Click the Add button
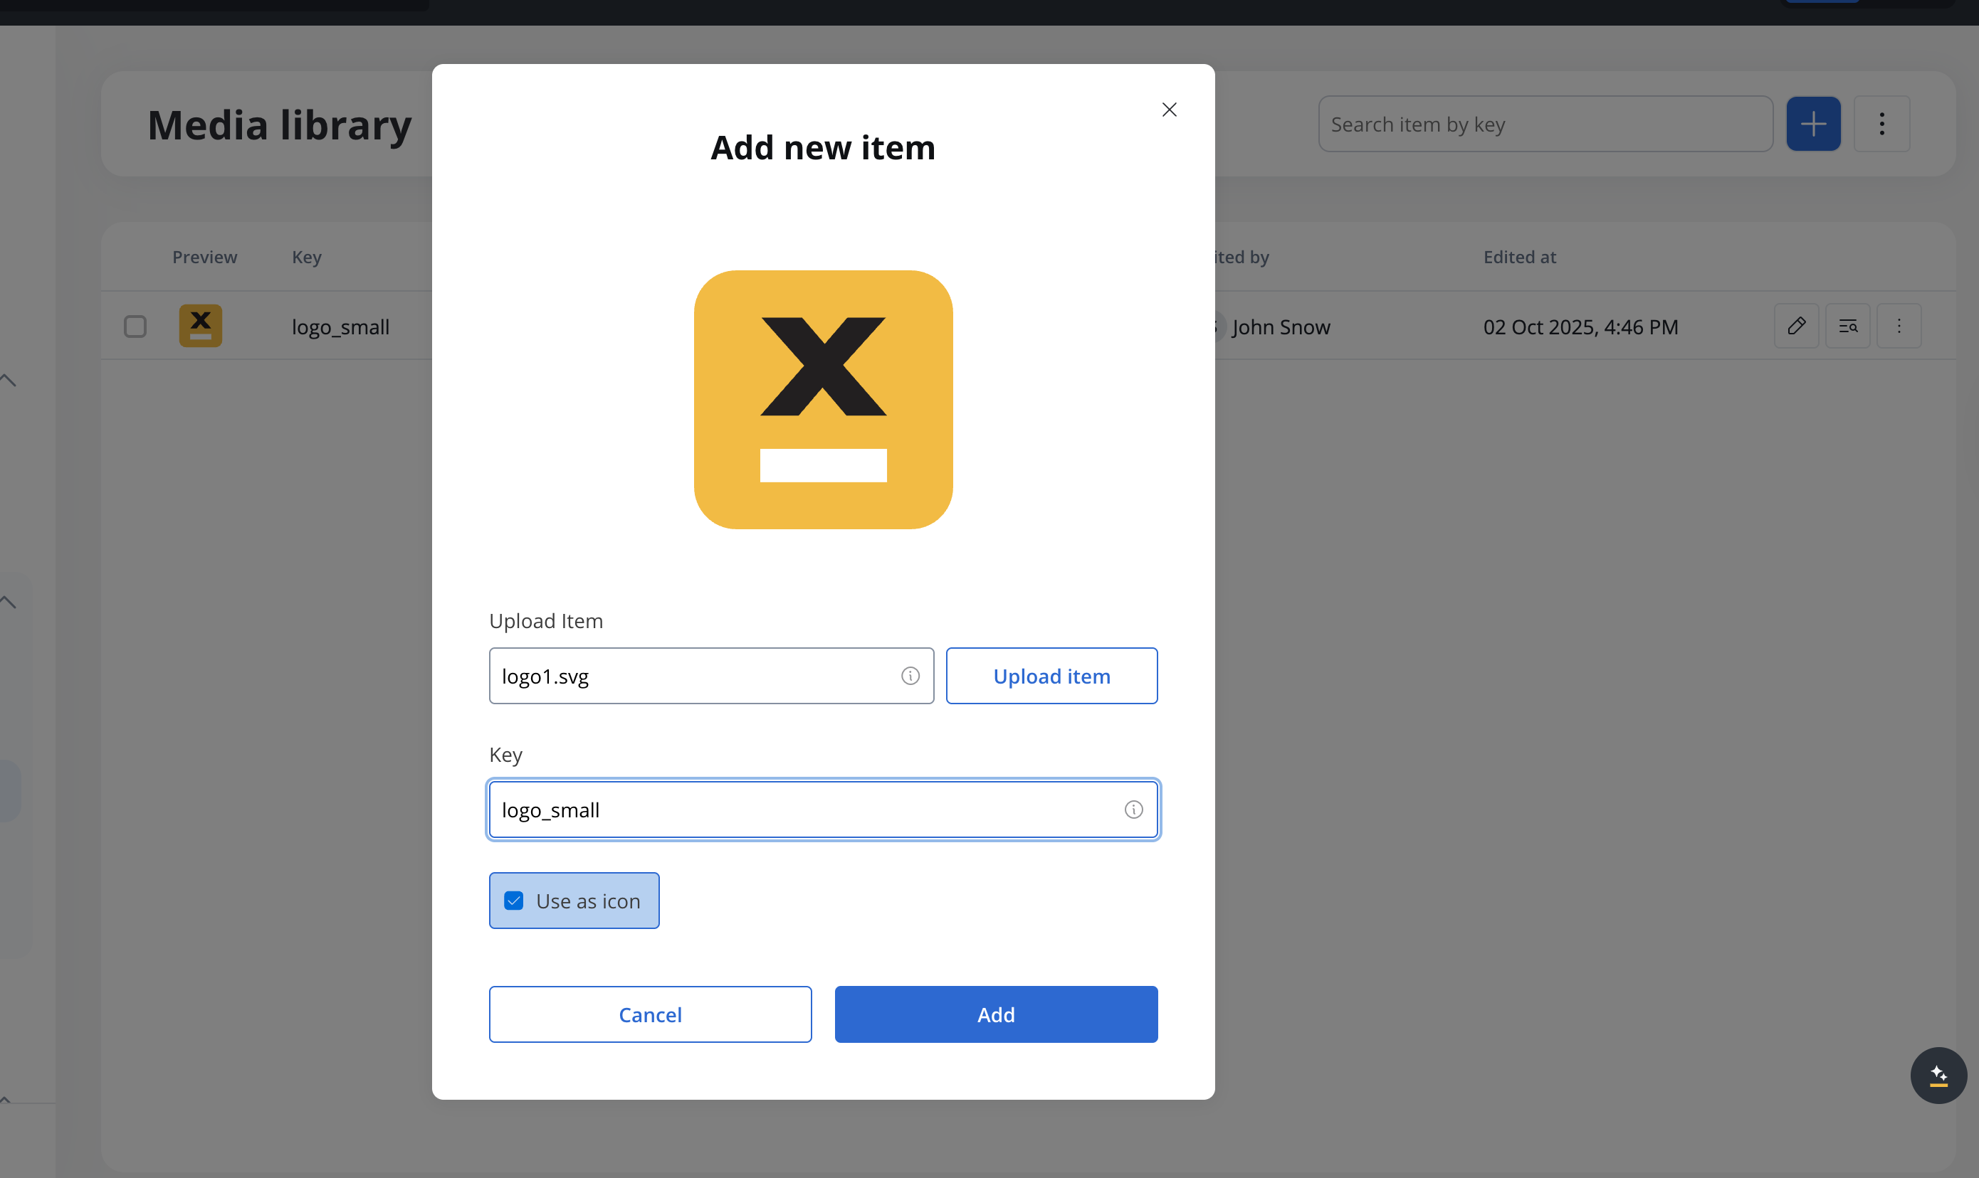Screen dimensions: 1979x1178 pos(996,1014)
